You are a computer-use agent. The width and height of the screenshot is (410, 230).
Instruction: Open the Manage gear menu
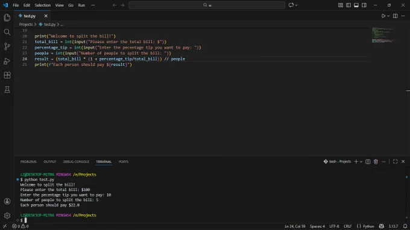pos(7,216)
